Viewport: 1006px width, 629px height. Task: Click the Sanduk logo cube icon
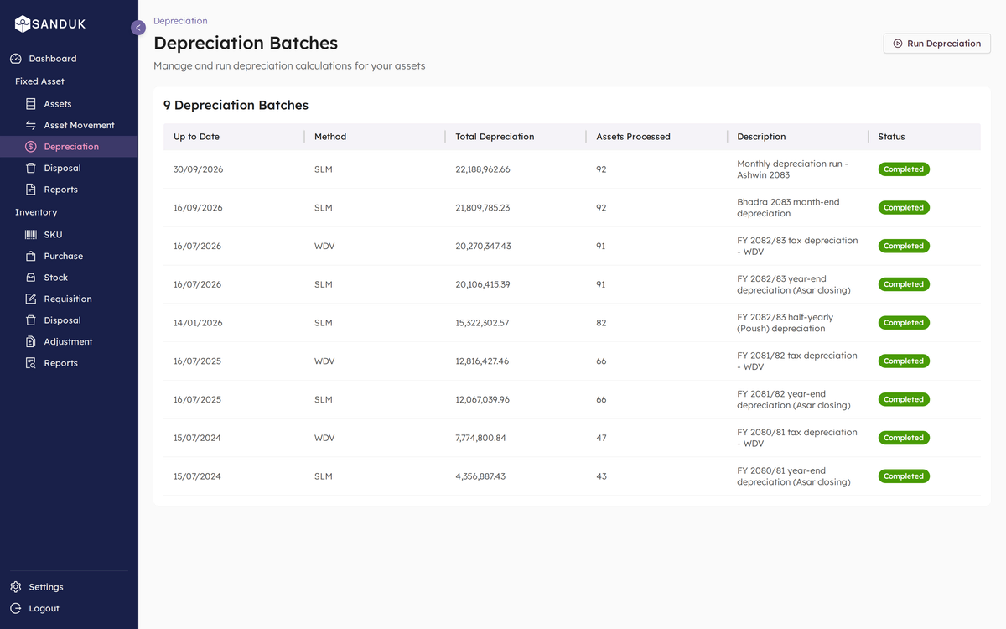23,24
